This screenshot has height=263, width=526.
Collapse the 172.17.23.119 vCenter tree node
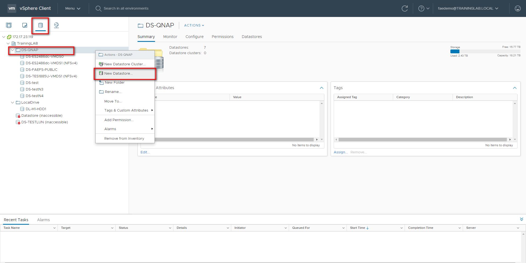[x=4, y=37]
